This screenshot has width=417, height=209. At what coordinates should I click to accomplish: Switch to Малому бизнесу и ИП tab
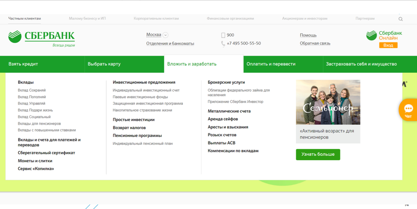pyautogui.click(x=87, y=18)
